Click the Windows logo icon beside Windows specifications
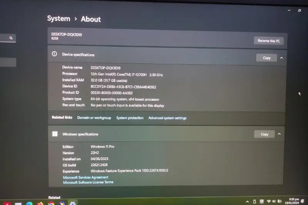This screenshot has height=205, width=308. coord(55,134)
